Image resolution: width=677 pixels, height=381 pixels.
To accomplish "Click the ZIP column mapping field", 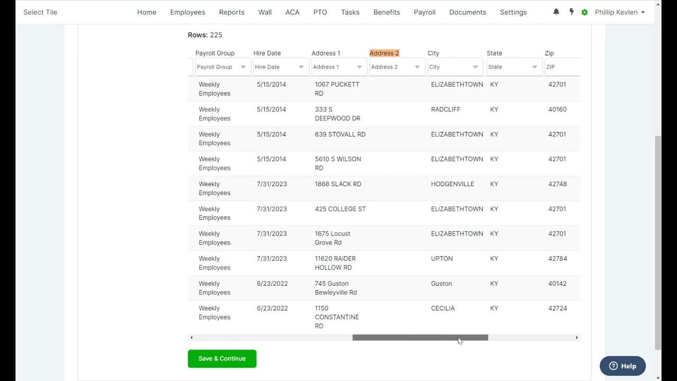I will (x=562, y=67).
